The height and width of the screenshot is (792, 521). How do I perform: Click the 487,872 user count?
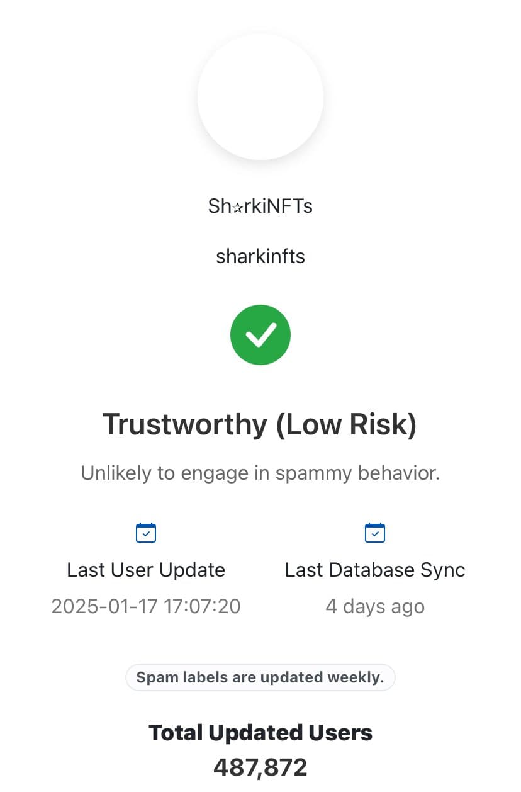click(260, 767)
